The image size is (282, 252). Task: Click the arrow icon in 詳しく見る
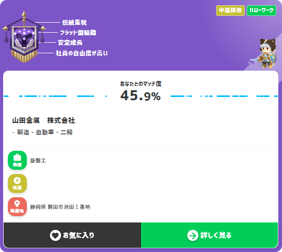193,236
